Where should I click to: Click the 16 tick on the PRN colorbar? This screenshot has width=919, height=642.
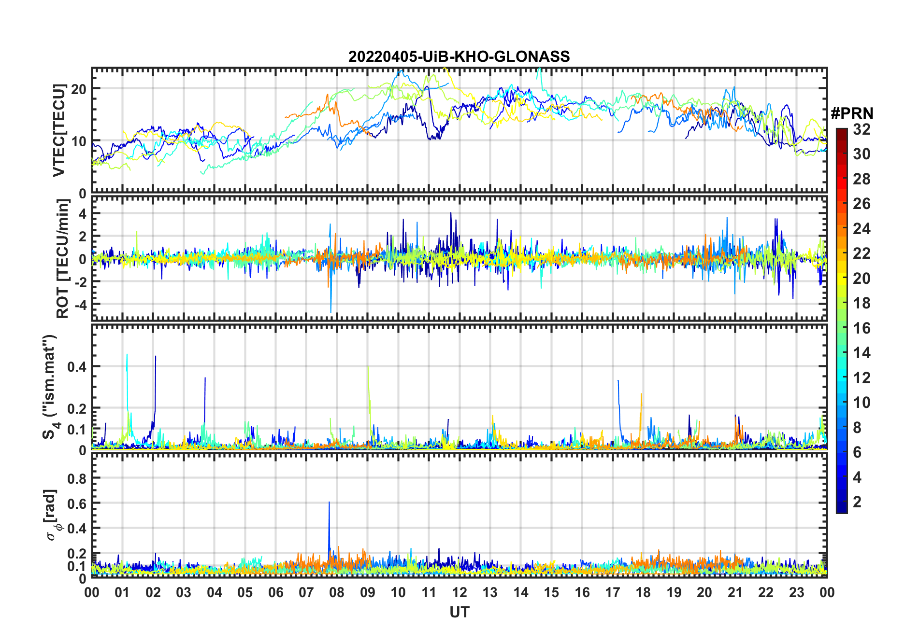point(862,328)
